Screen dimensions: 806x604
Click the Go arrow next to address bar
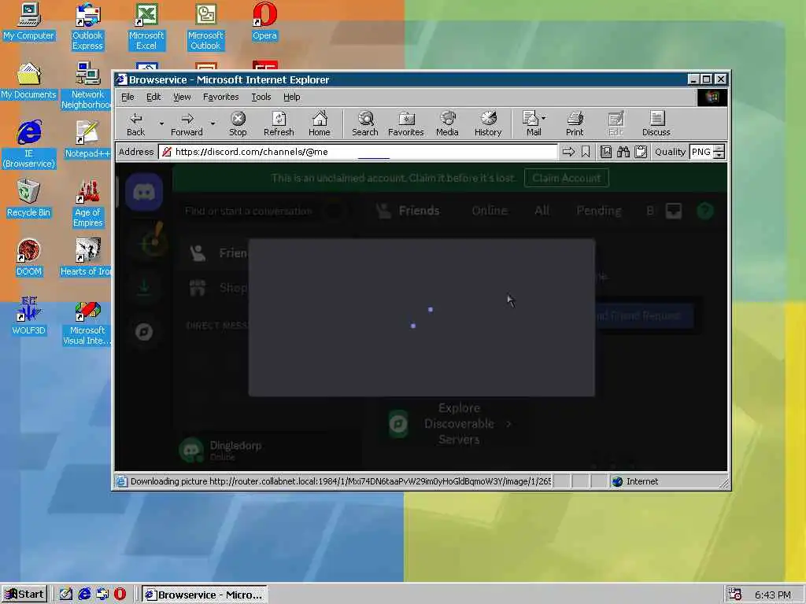pos(568,152)
